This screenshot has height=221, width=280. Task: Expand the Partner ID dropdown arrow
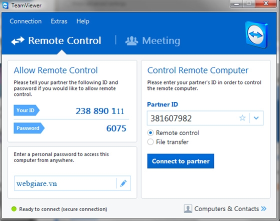click(256, 118)
